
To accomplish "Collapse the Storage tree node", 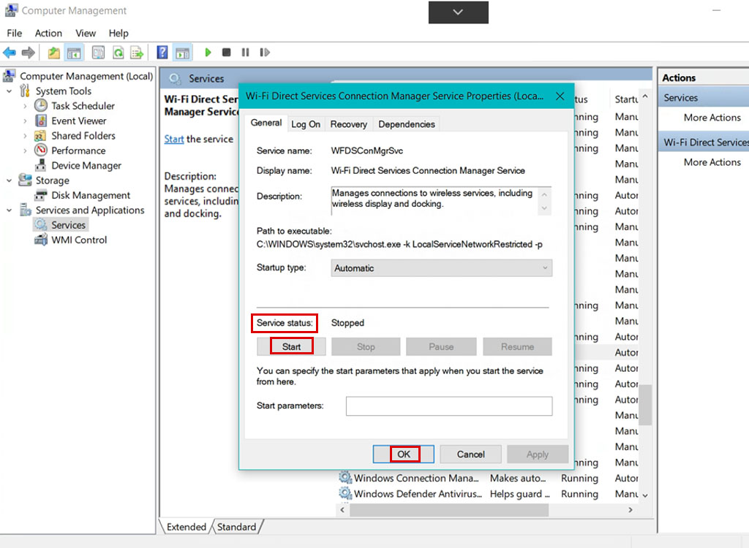I will [x=9, y=180].
